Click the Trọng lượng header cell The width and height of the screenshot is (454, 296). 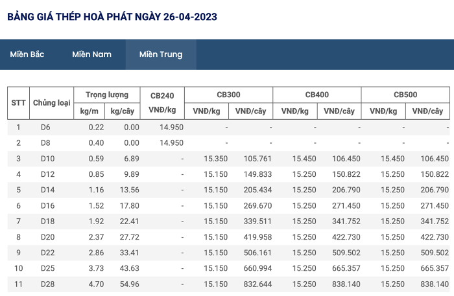(x=107, y=95)
